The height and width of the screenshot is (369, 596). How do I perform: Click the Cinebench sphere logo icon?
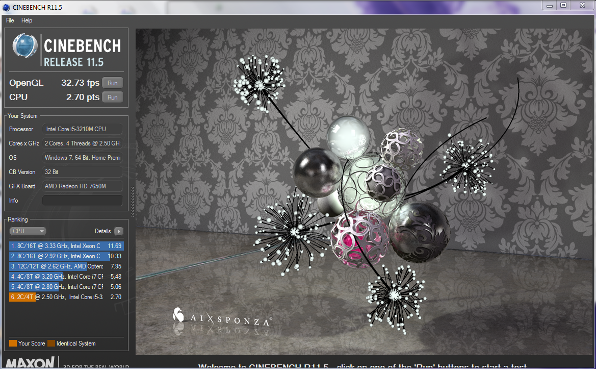[x=25, y=45]
